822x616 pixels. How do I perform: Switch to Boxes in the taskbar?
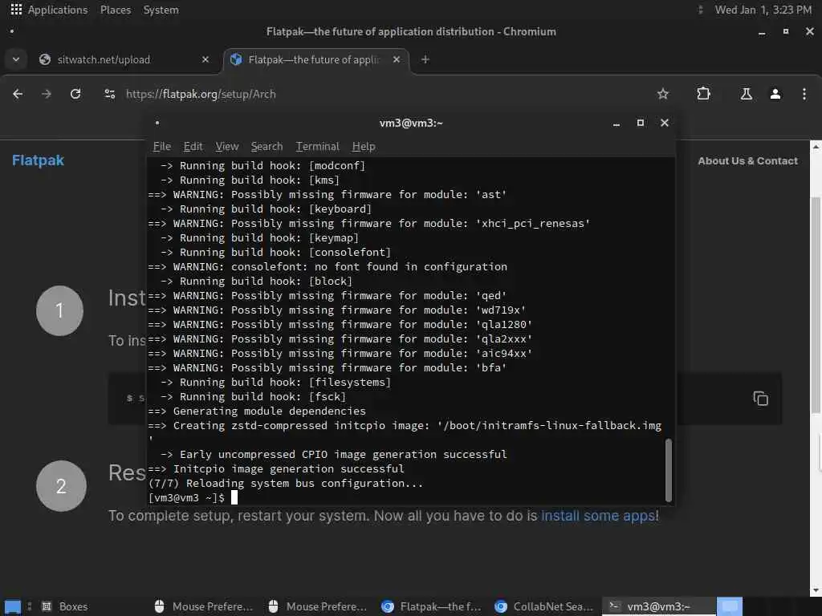pyautogui.click(x=66, y=606)
